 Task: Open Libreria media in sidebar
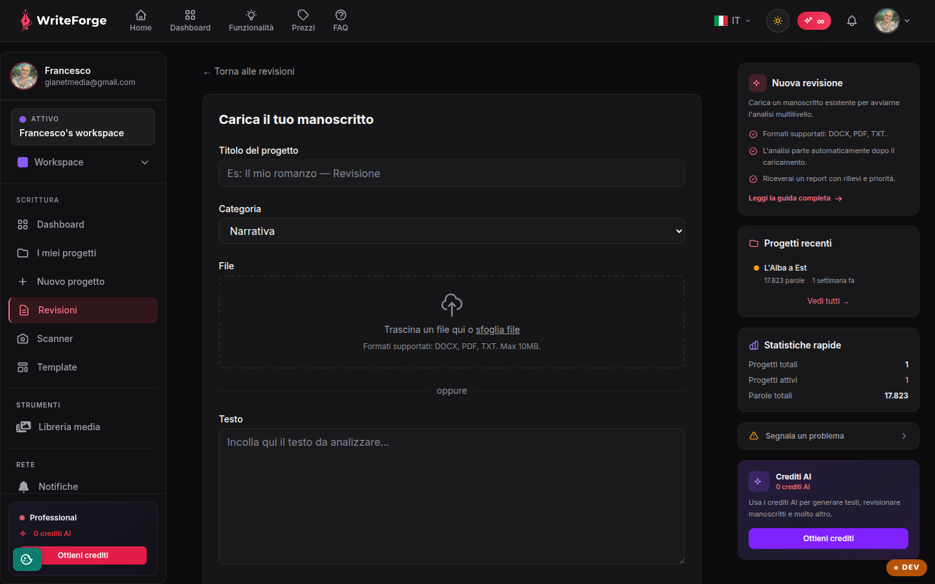(x=83, y=427)
